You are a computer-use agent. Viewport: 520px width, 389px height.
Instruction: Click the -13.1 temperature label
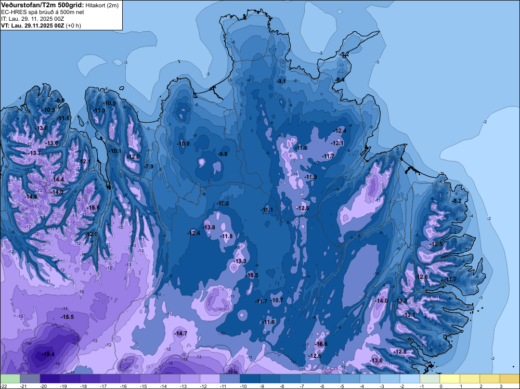click(x=409, y=315)
